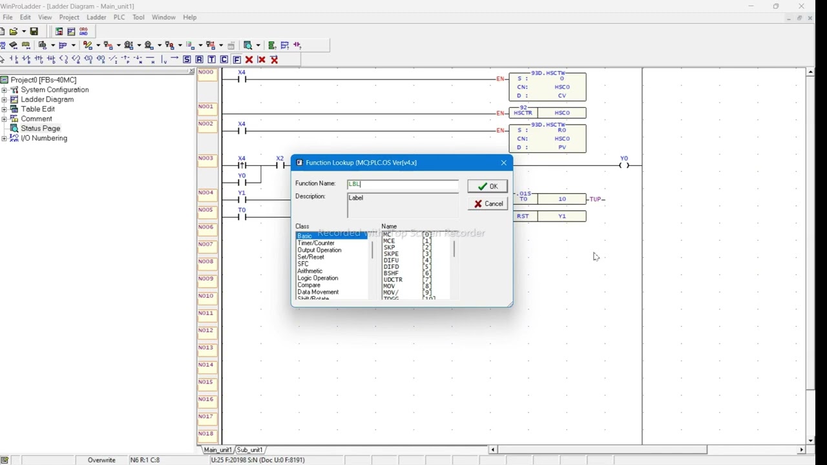
Task: Expand the Ladder Diagram tree node
Action: point(4,99)
